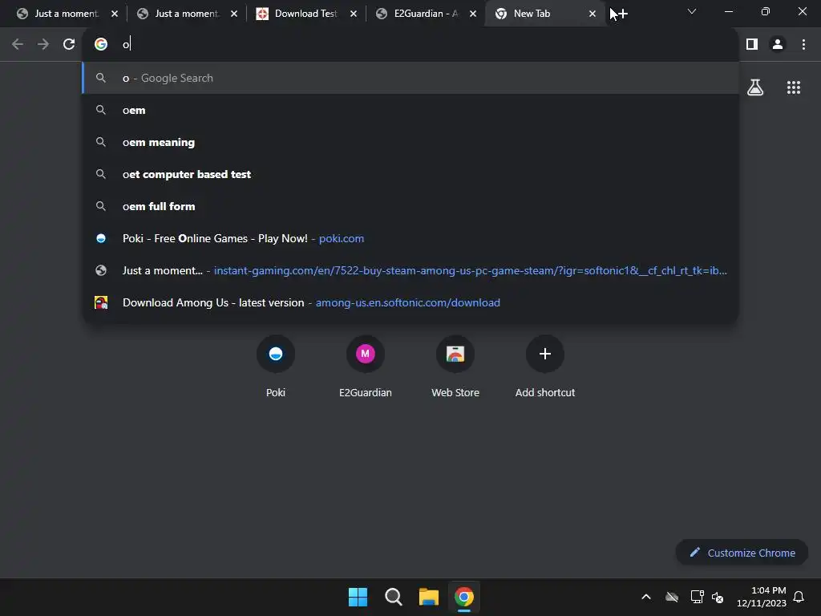821x616 pixels.
Task: Open File Explorer from taskbar
Action: click(429, 597)
